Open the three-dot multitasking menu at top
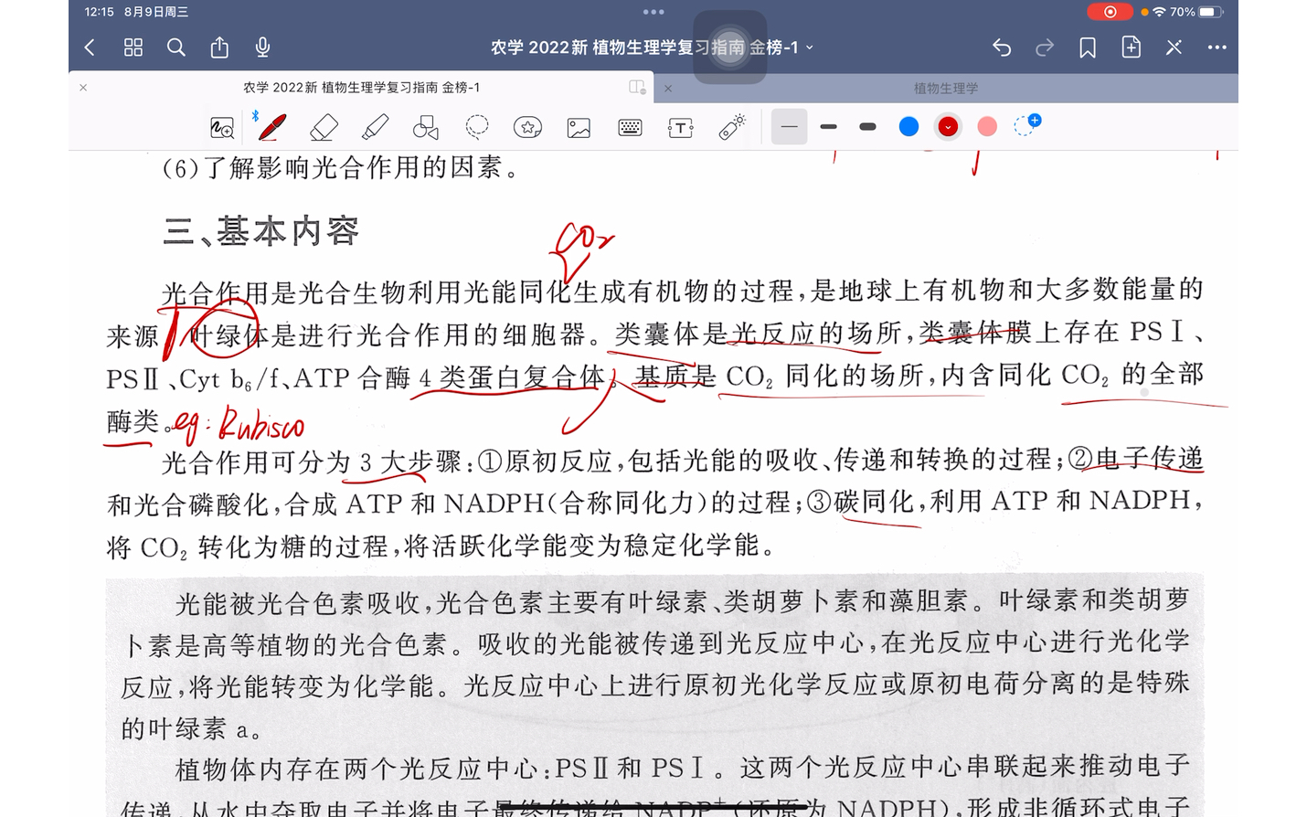This screenshot has height=817, width=1307. click(653, 12)
